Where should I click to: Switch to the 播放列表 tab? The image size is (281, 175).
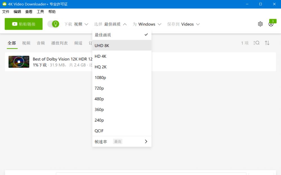[59, 43]
